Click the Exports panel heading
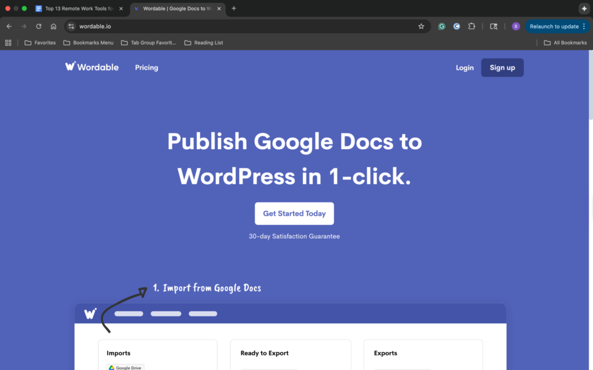 (x=385, y=353)
